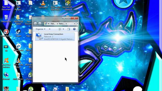The height and width of the screenshot is (91, 162).
Task: Close the Network Connections window
Action: click(x=74, y=18)
